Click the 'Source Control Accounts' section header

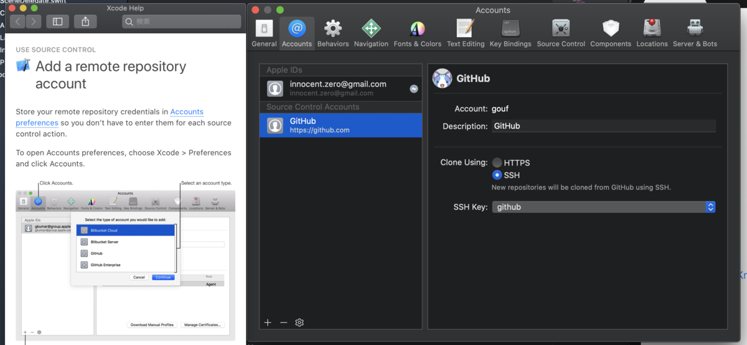(312, 107)
